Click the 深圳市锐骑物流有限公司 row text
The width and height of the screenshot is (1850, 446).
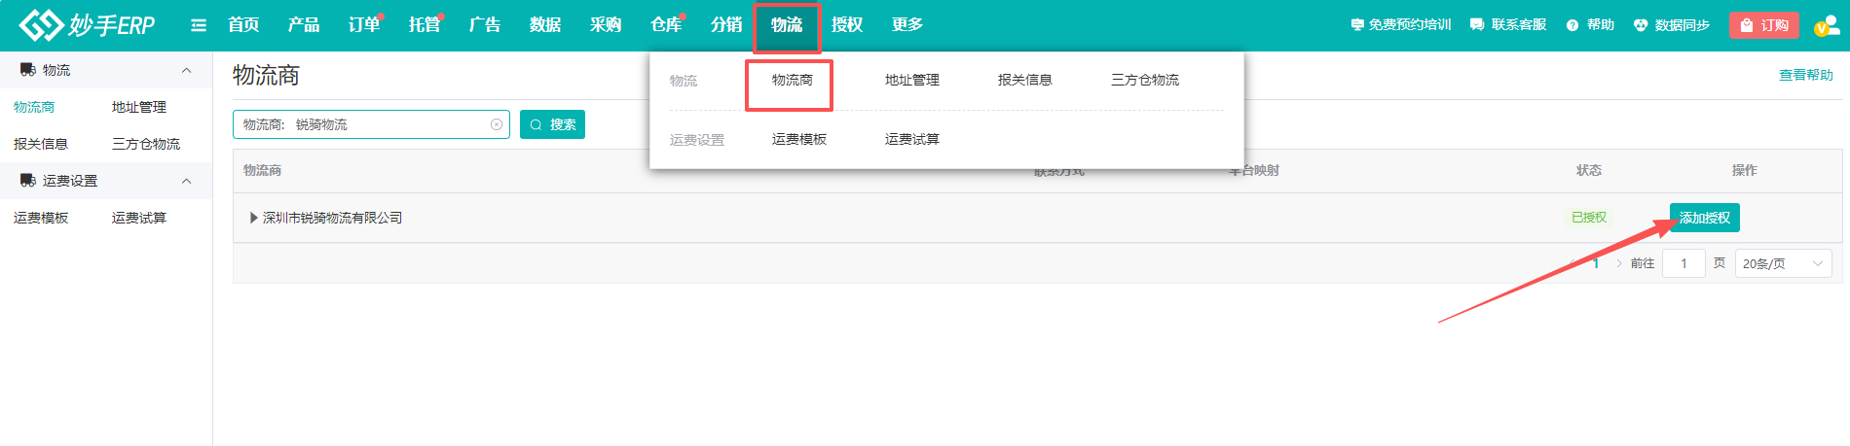(x=332, y=218)
